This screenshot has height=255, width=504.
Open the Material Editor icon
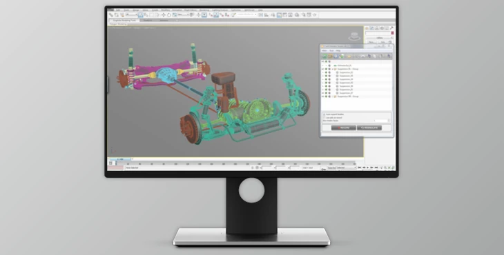297,14
